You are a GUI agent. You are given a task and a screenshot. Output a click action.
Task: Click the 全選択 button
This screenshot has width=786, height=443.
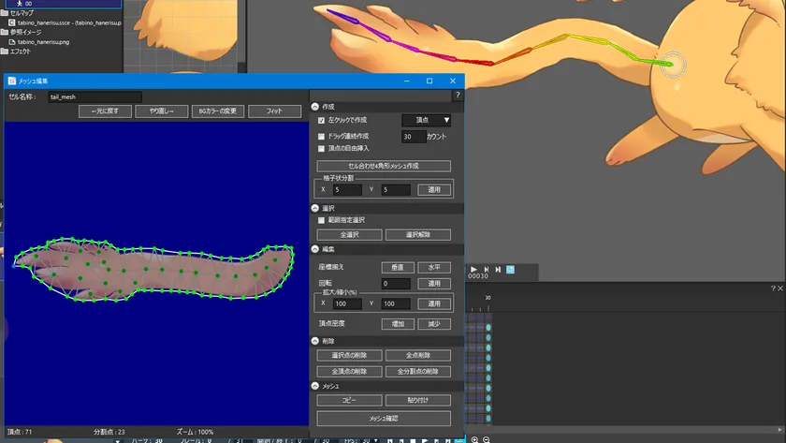[x=349, y=234]
